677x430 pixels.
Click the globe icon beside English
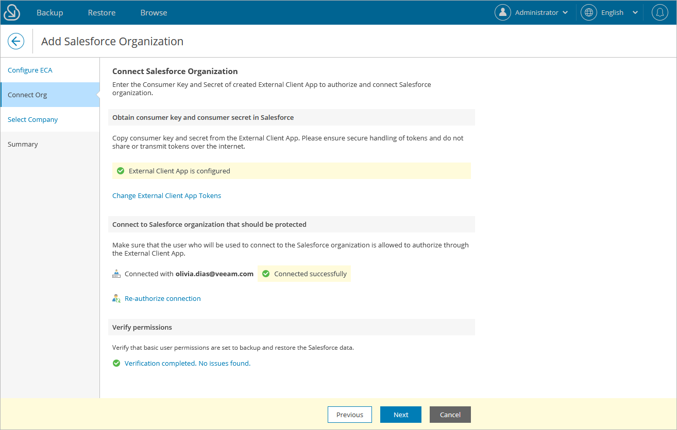click(x=588, y=12)
